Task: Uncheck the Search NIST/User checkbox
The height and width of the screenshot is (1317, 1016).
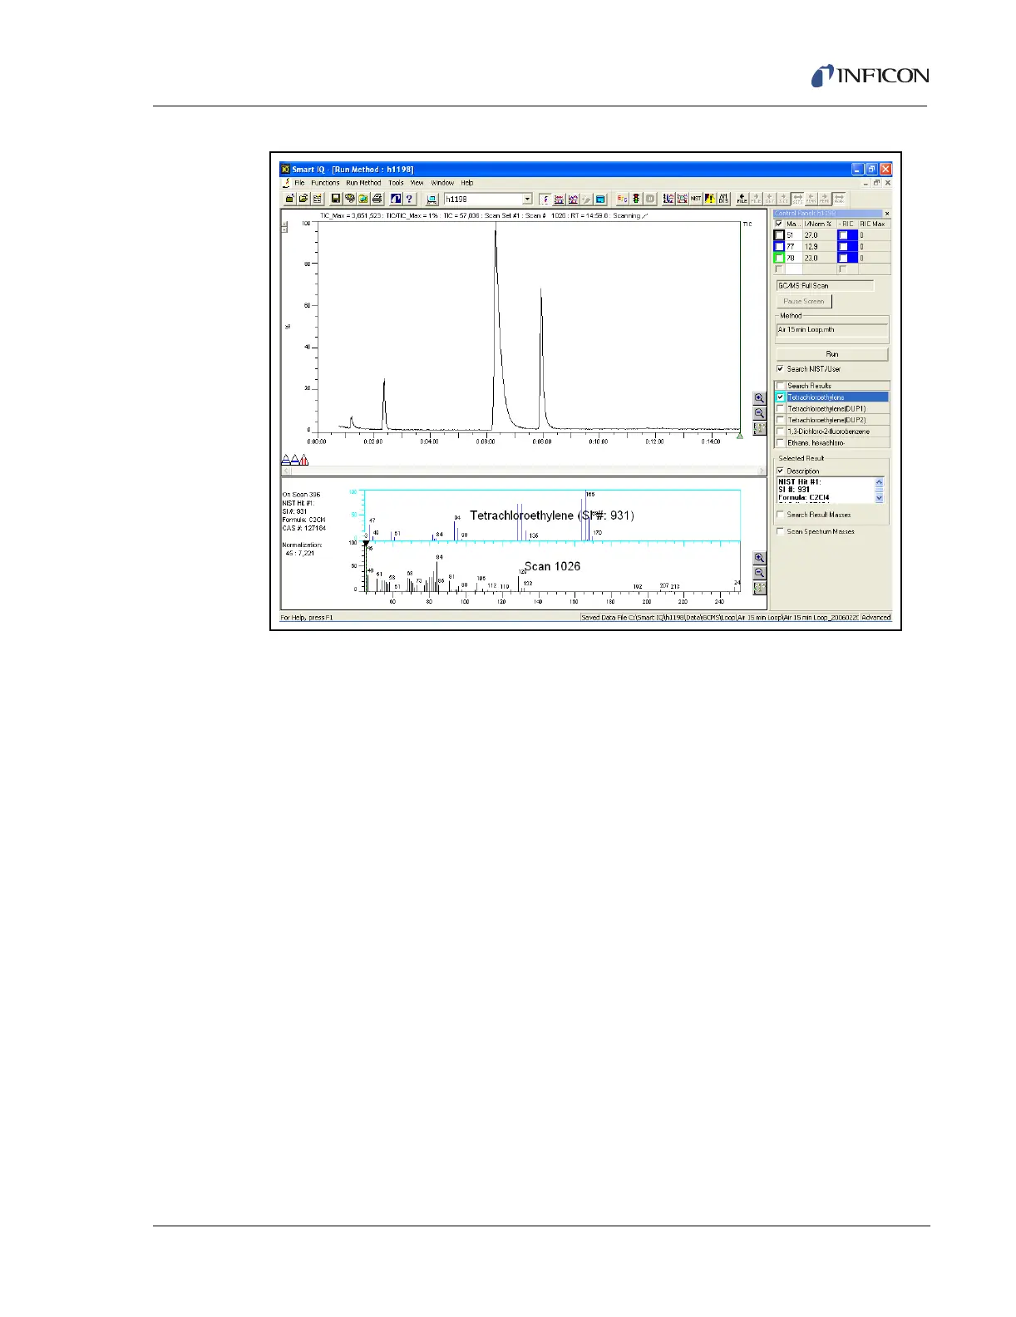Action: pyautogui.click(x=780, y=368)
